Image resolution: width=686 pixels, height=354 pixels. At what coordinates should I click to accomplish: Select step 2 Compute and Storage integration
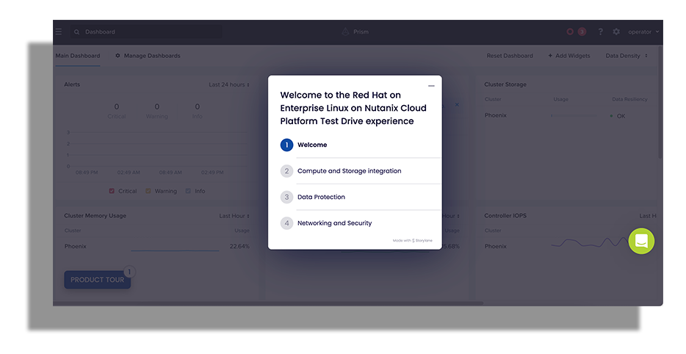point(349,171)
